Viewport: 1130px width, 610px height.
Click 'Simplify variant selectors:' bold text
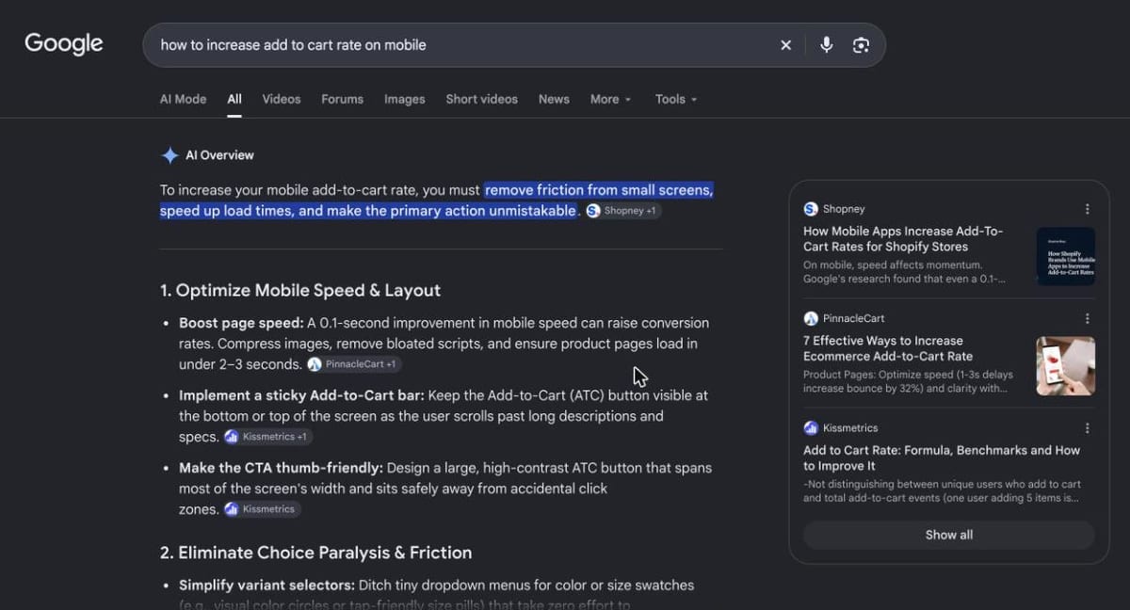266,586
